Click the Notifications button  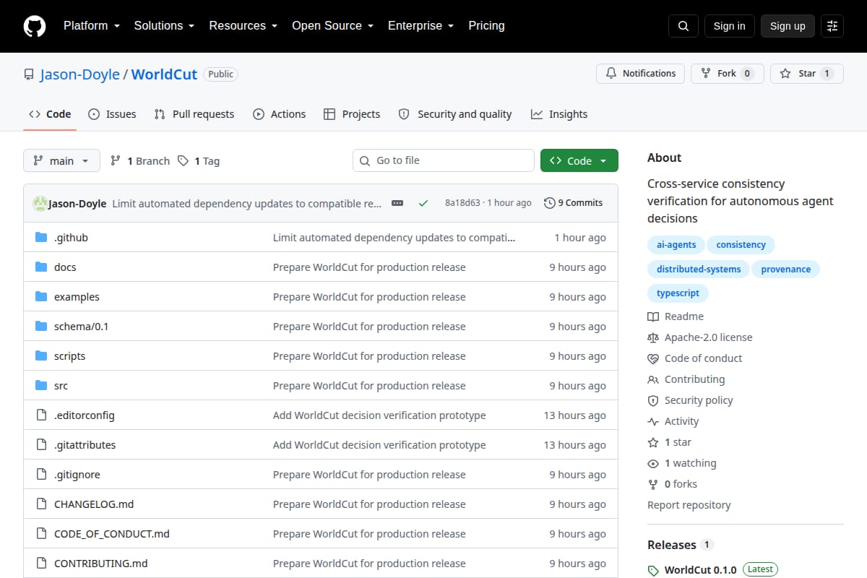point(640,74)
